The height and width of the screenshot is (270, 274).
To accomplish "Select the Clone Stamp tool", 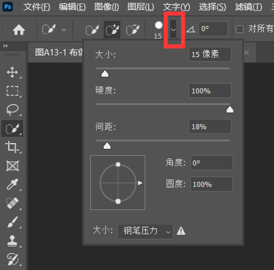I will click(x=12, y=241).
